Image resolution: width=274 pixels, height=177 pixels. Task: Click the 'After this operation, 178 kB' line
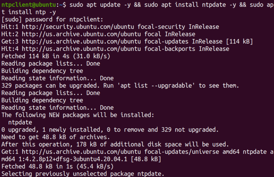115,144
